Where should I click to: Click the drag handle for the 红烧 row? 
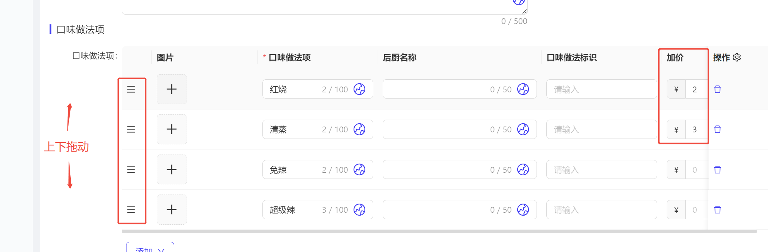coord(131,89)
